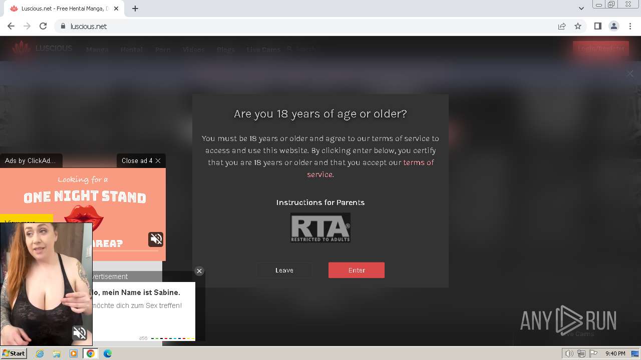Close ad 4 button
Screen dimensions: 641x360
click(141, 160)
